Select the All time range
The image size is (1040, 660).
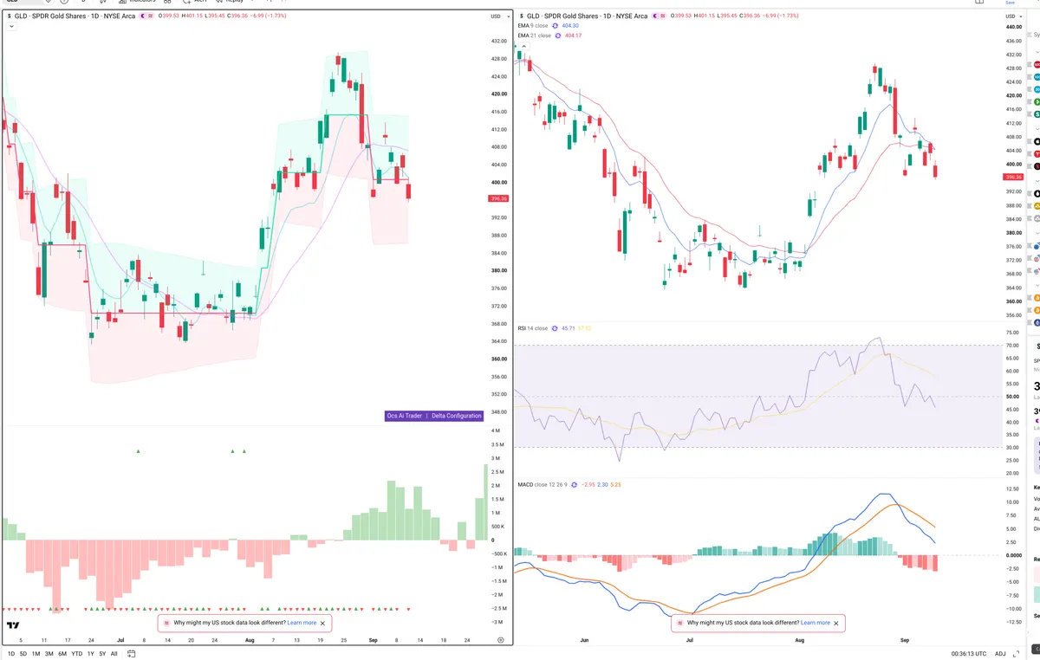[x=114, y=654]
